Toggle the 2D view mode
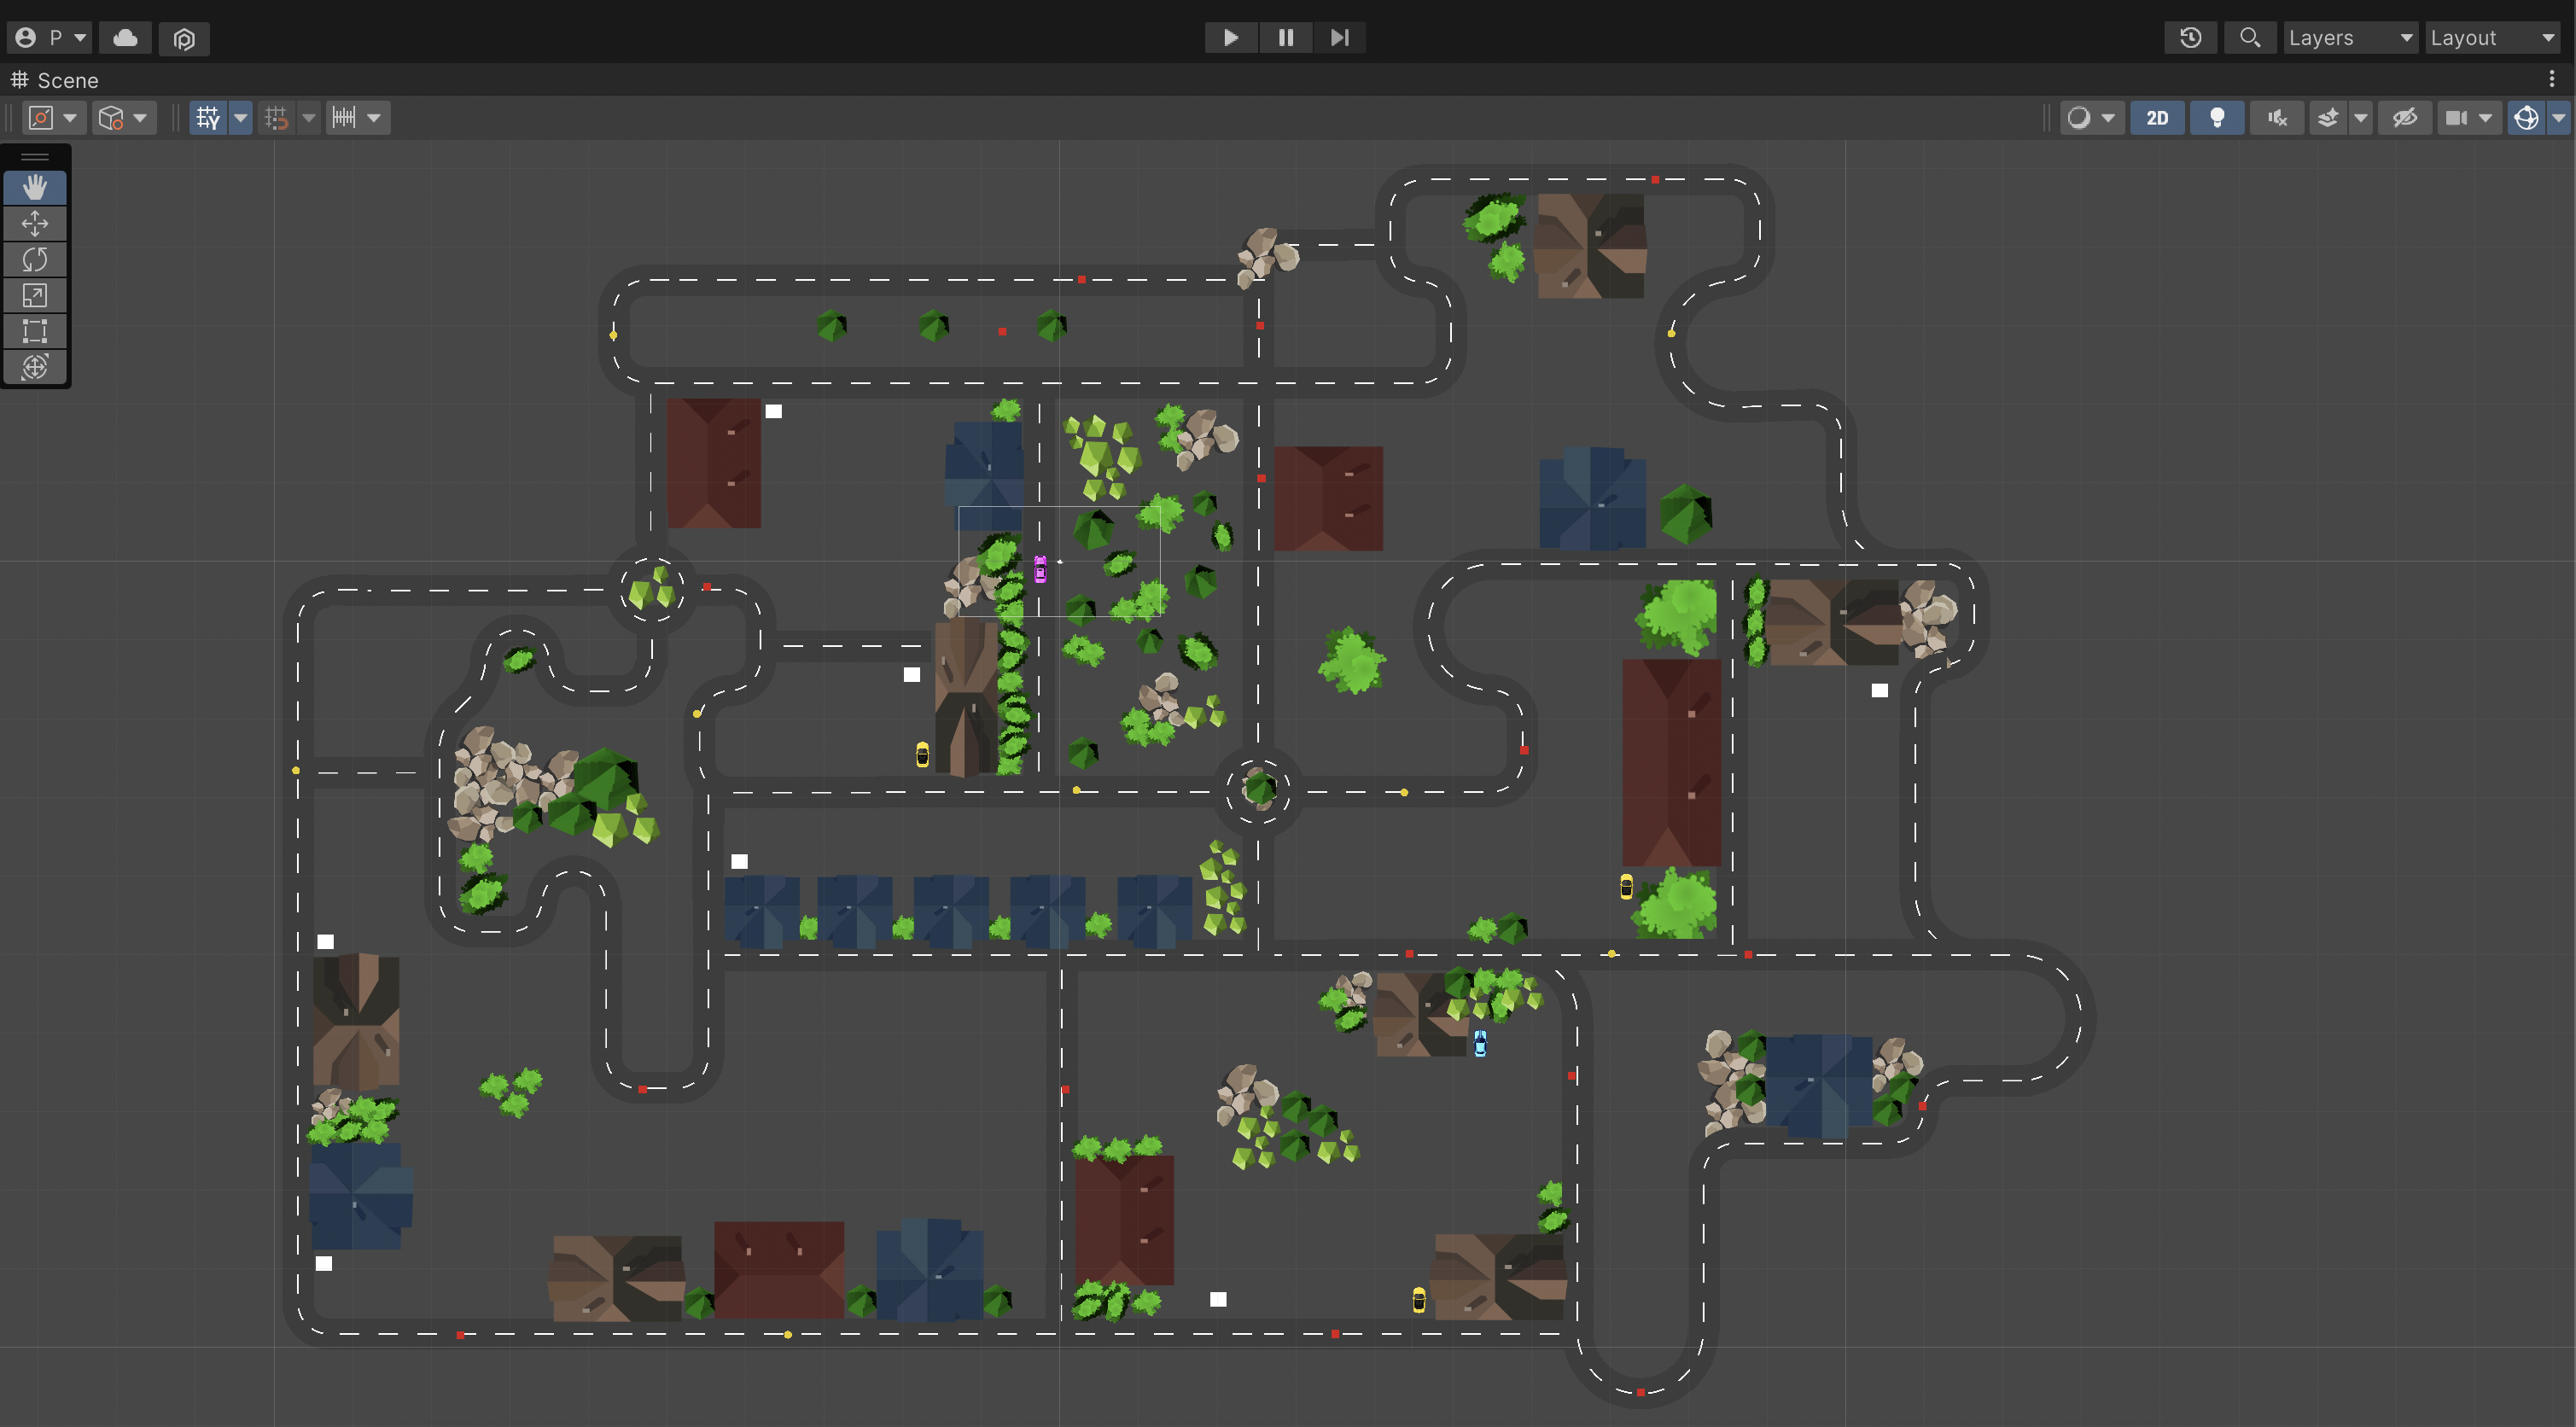The image size is (2576, 1427). pos(2157,118)
